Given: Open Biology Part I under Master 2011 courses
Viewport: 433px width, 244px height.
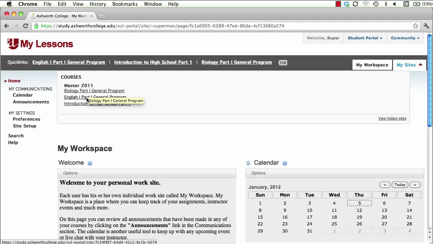Looking at the screenshot, I should (94, 91).
